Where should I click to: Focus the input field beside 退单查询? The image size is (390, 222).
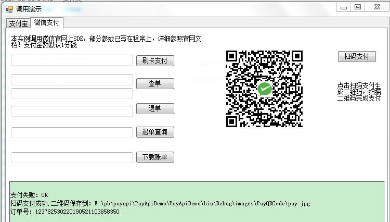pyautogui.click(x=72, y=132)
